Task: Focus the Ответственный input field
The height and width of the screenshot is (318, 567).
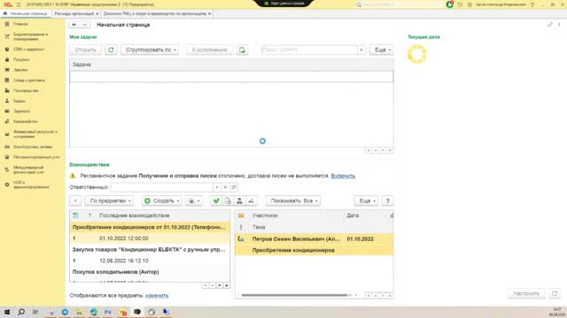Action: [x=162, y=187]
